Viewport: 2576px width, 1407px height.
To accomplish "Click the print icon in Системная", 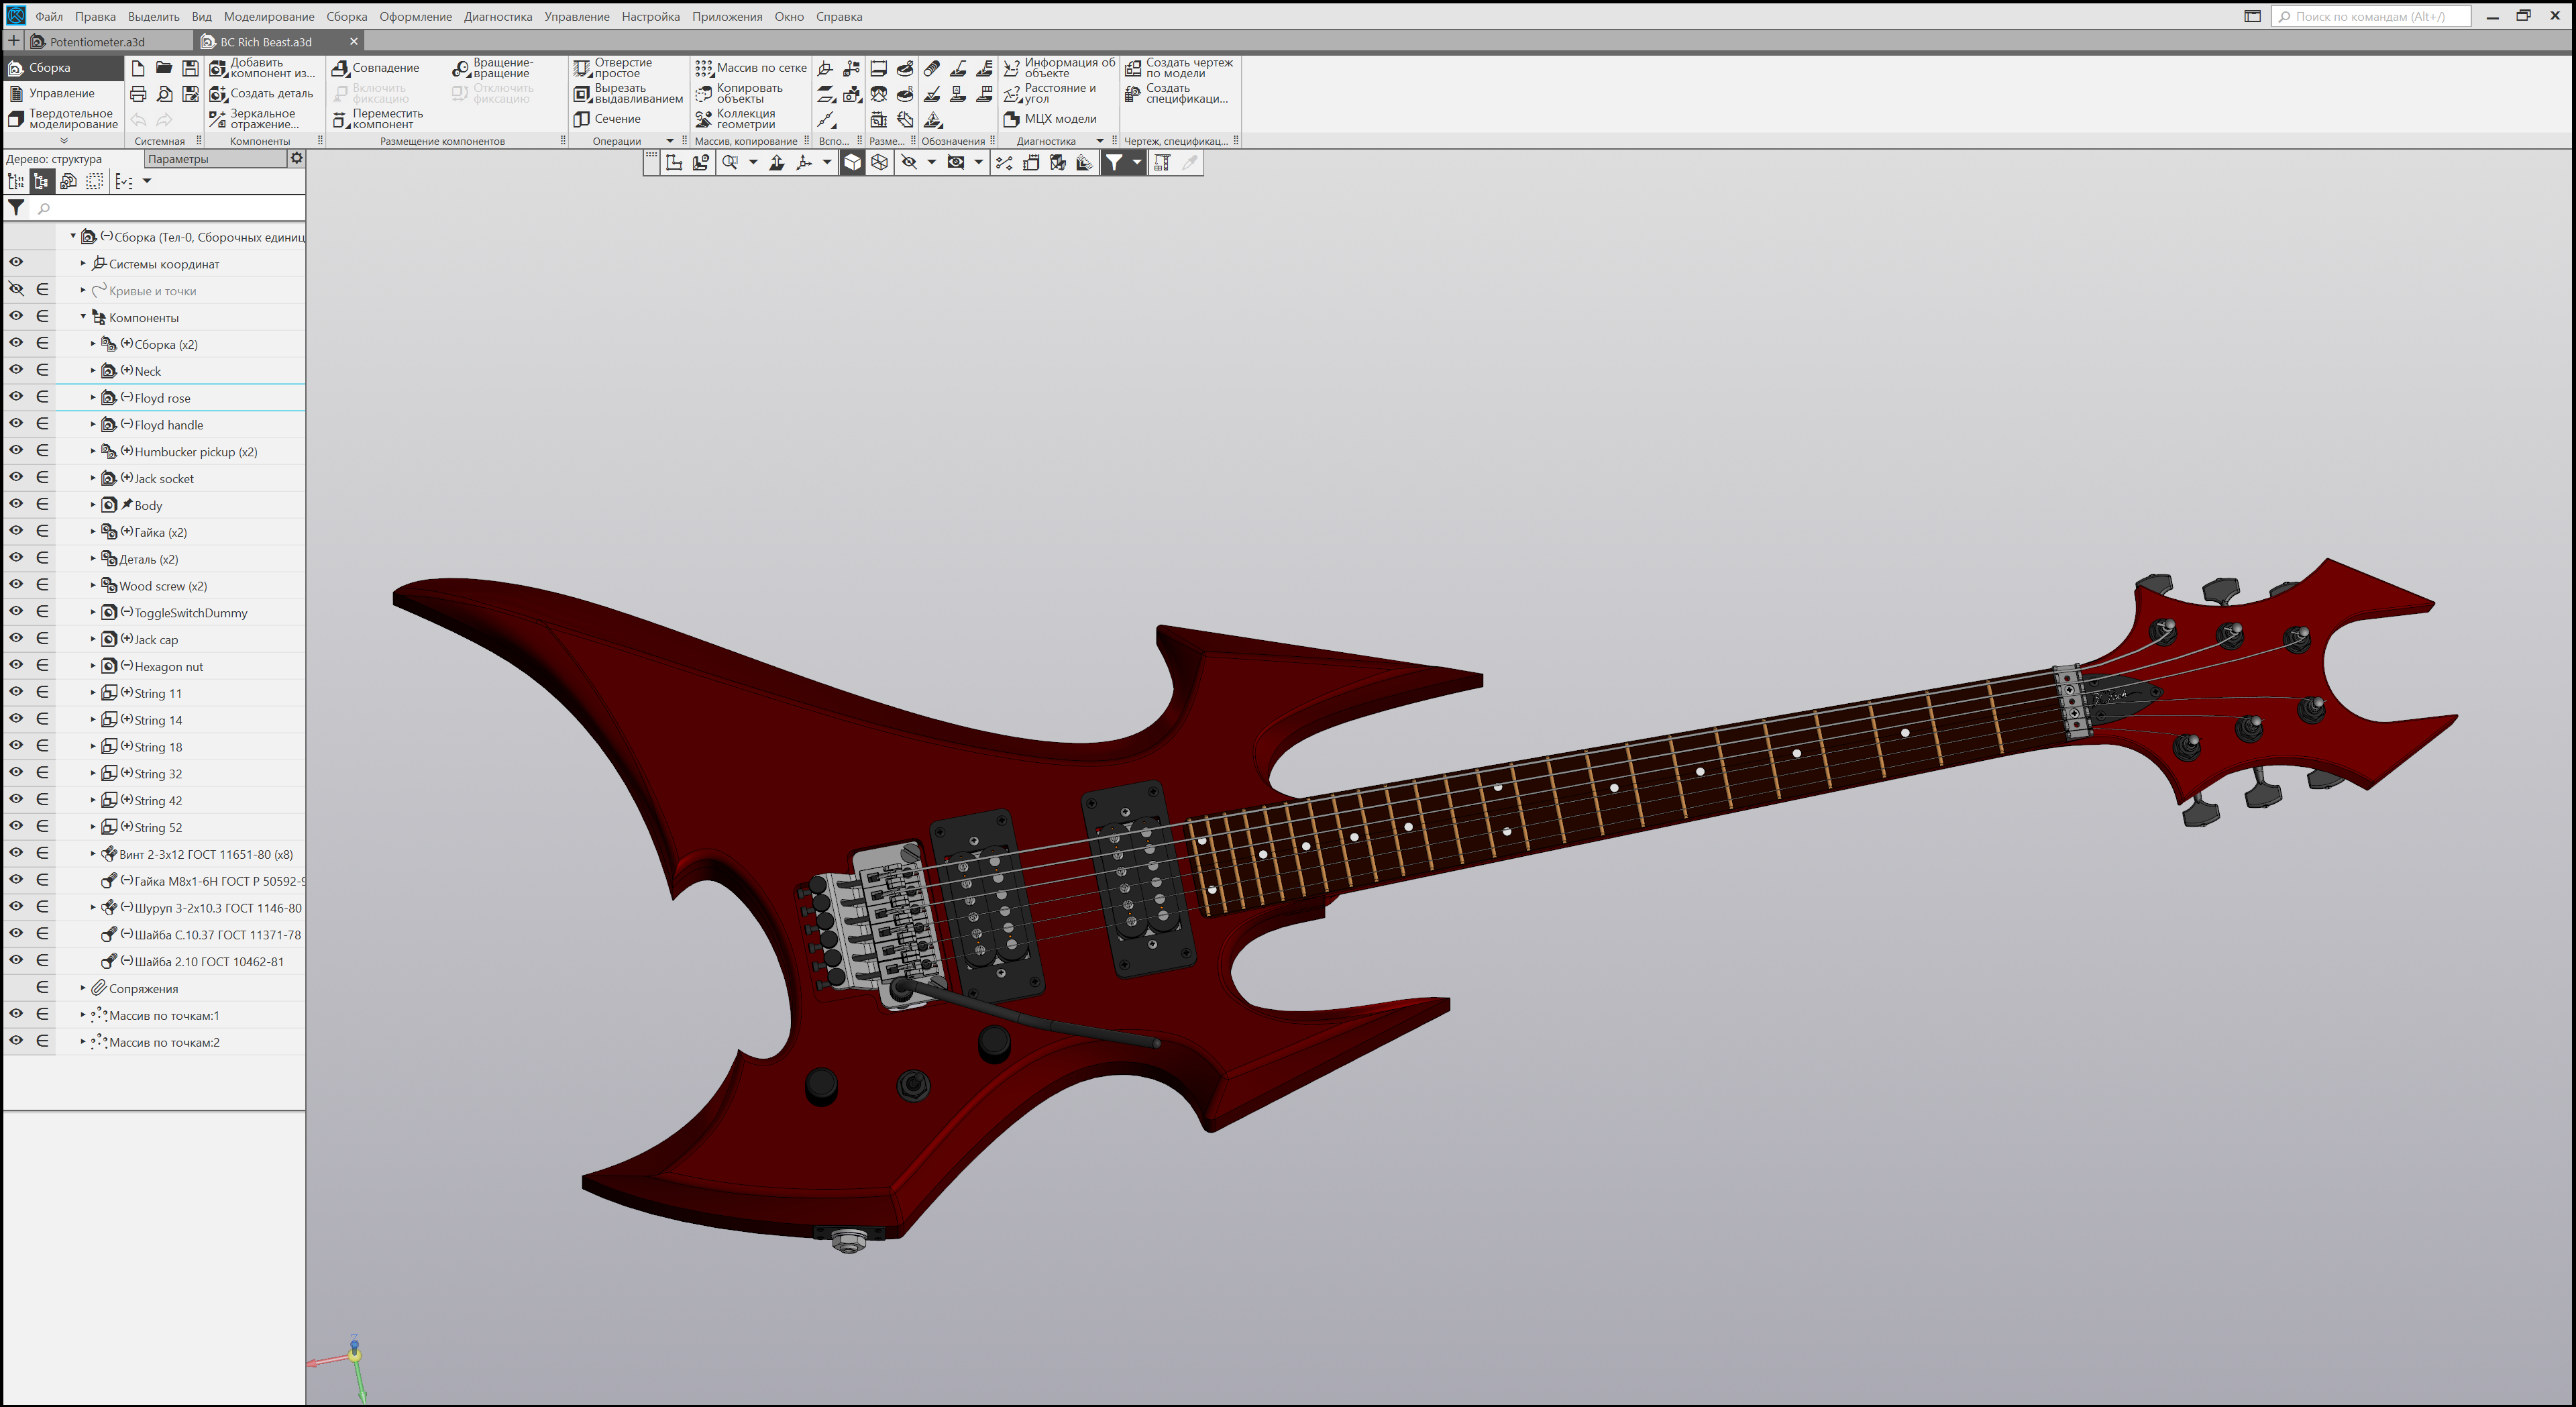I will (x=138, y=94).
